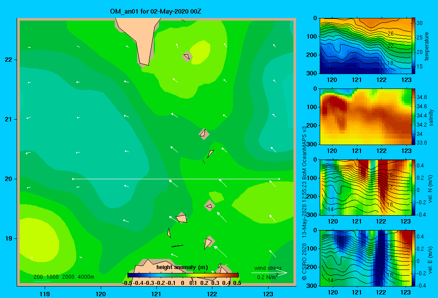Click the 0.5 tick on height anomaly scale
This screenshot has width=438, height=298.
[237, 283]
